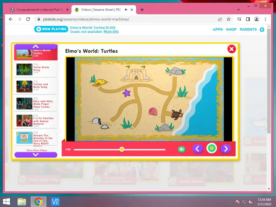Play the Turtles and Birds Song clip
This screenshot has width=276, height=207.
pyautogui.click(x=36, y=87)
